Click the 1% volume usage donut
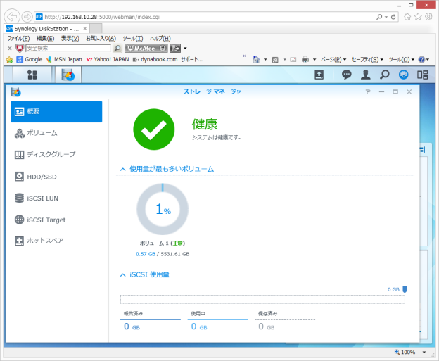The image size is (439, 361). pyautogui.click(x=163, y=209)
